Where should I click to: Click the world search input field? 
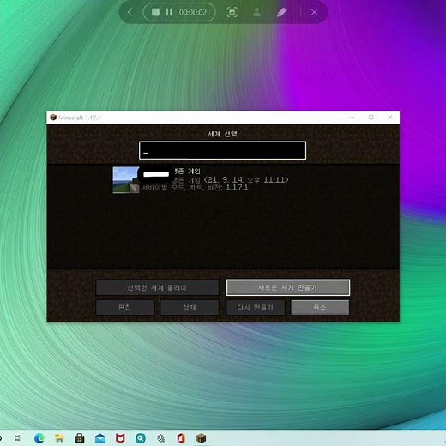coord(222,150)
